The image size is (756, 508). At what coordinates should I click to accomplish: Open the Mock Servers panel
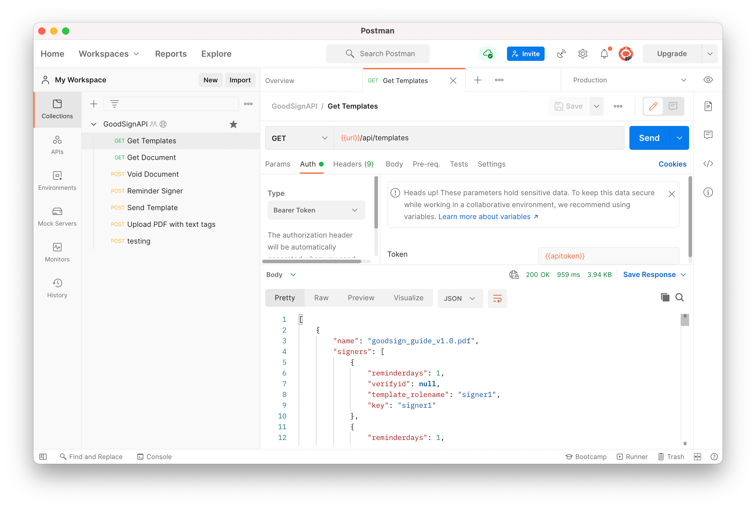57,216
